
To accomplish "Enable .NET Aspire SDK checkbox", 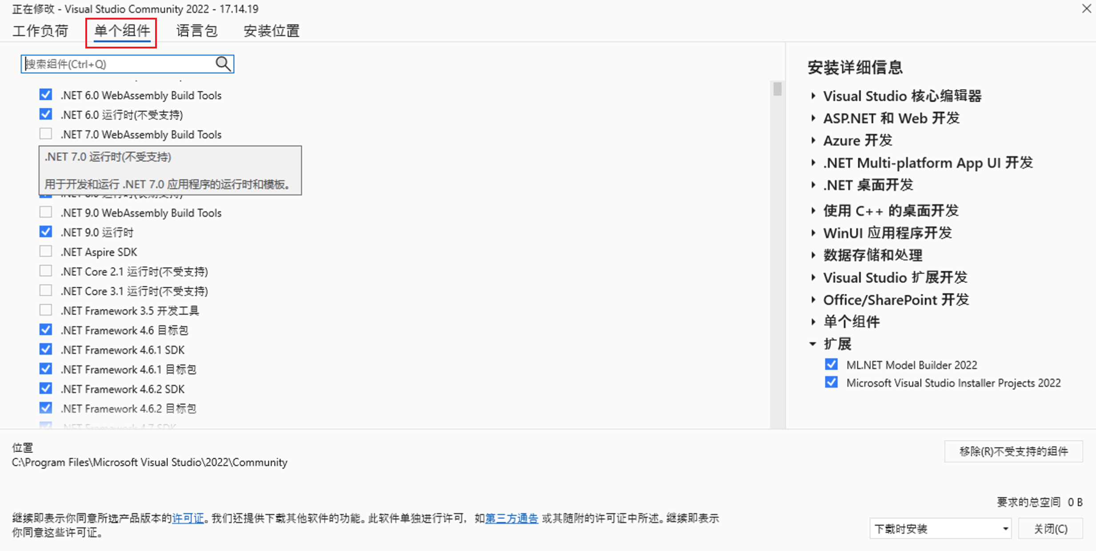I will click(45, 252).
